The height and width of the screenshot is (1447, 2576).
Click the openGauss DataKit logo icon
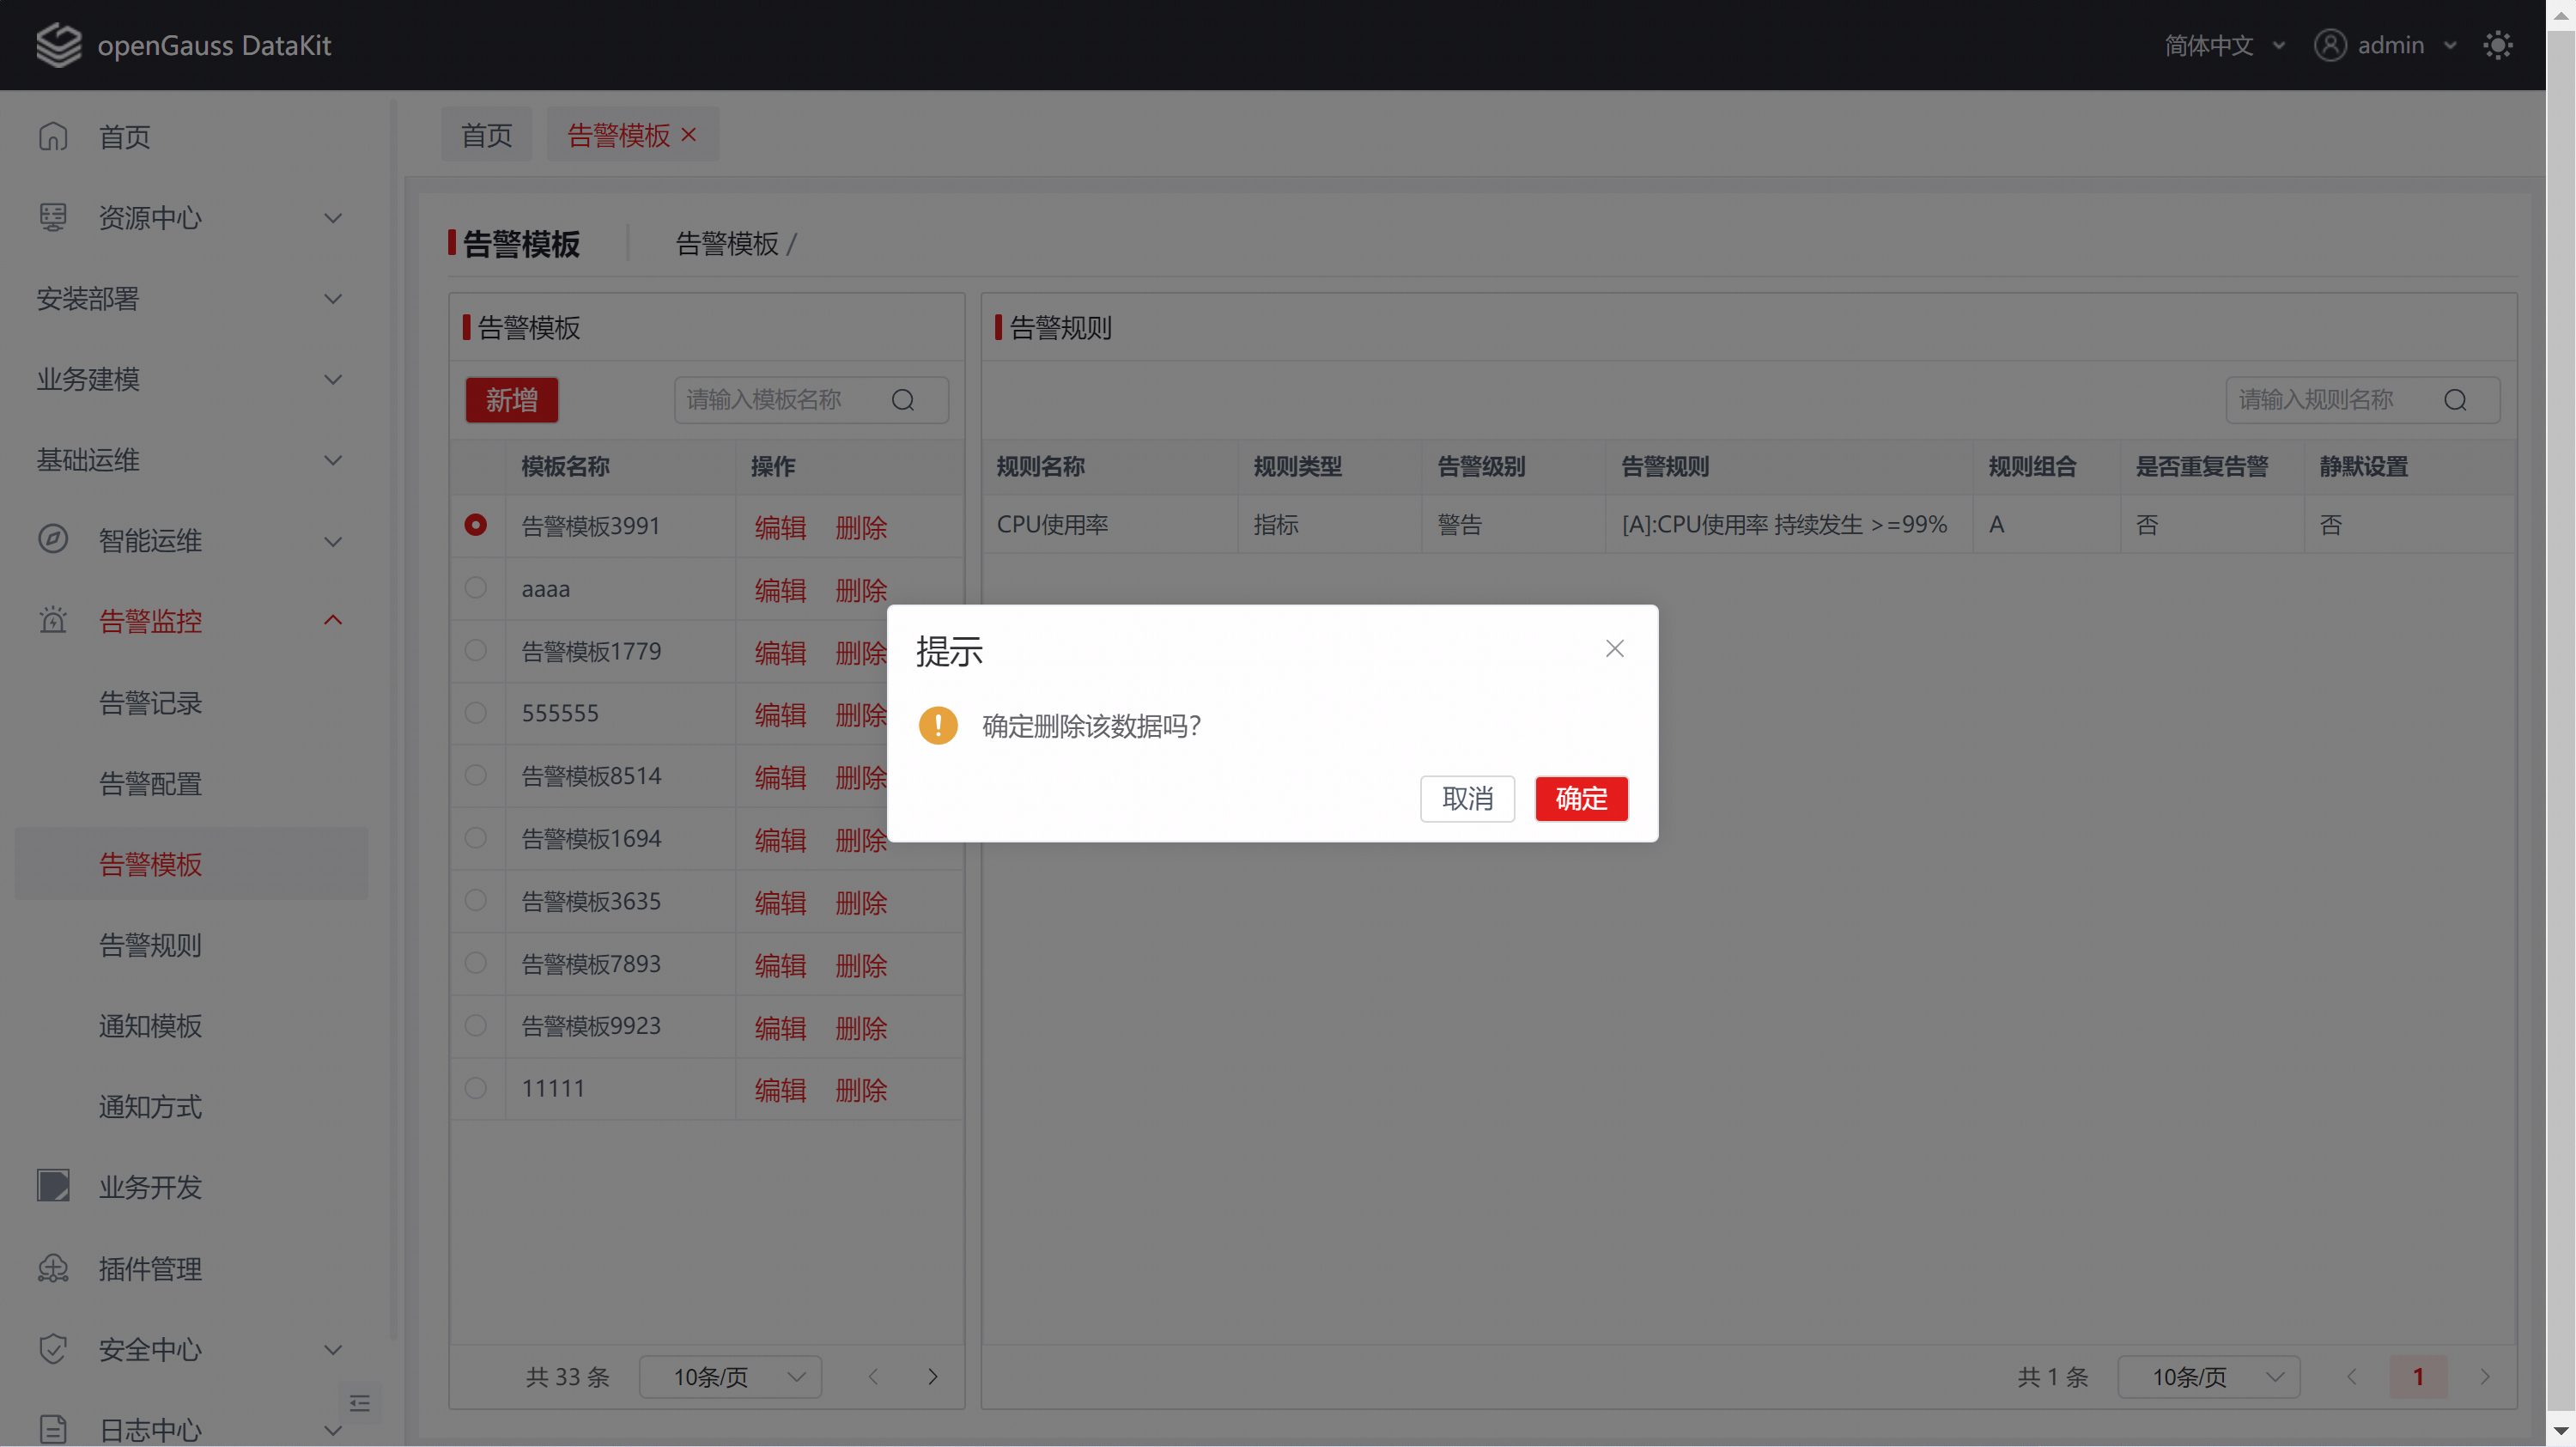click(58, 45)
